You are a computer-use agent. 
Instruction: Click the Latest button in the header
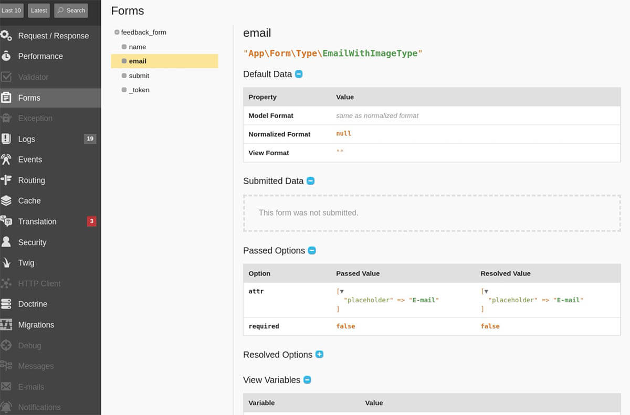[38, 10]
